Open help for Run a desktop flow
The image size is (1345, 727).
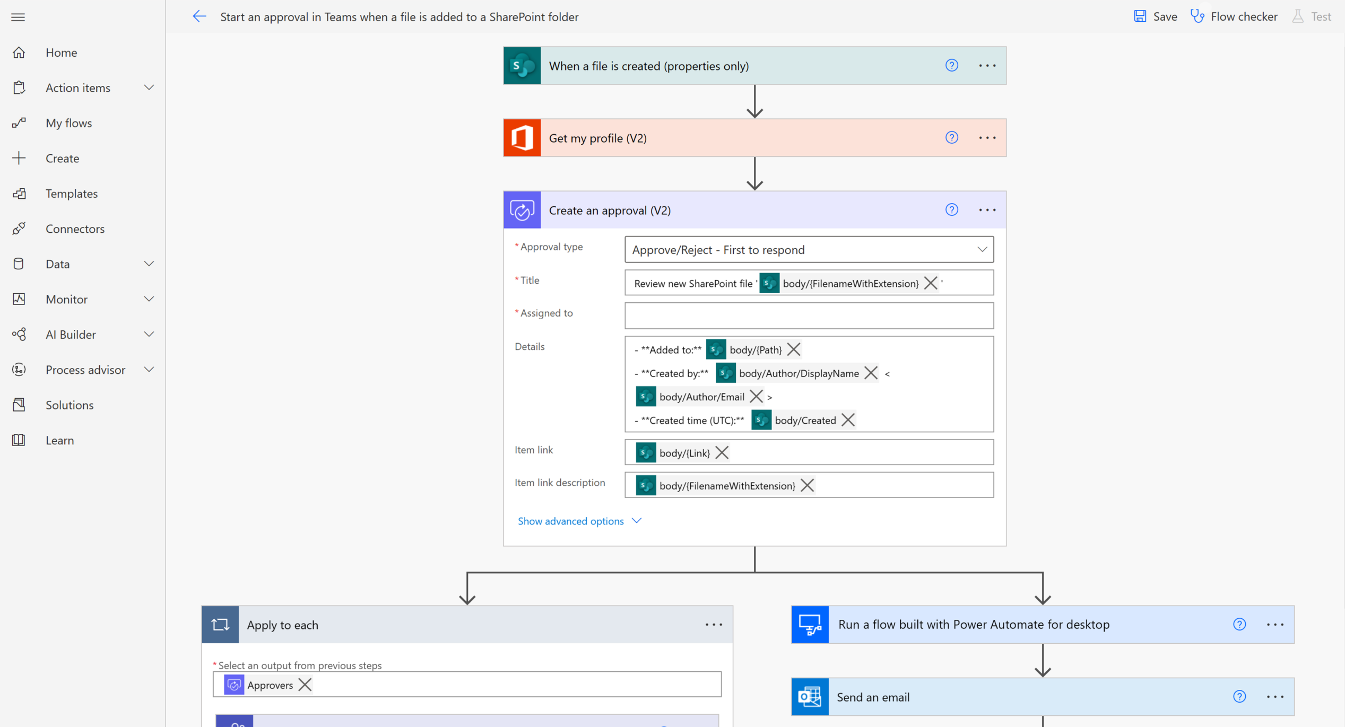point(1239,624)
